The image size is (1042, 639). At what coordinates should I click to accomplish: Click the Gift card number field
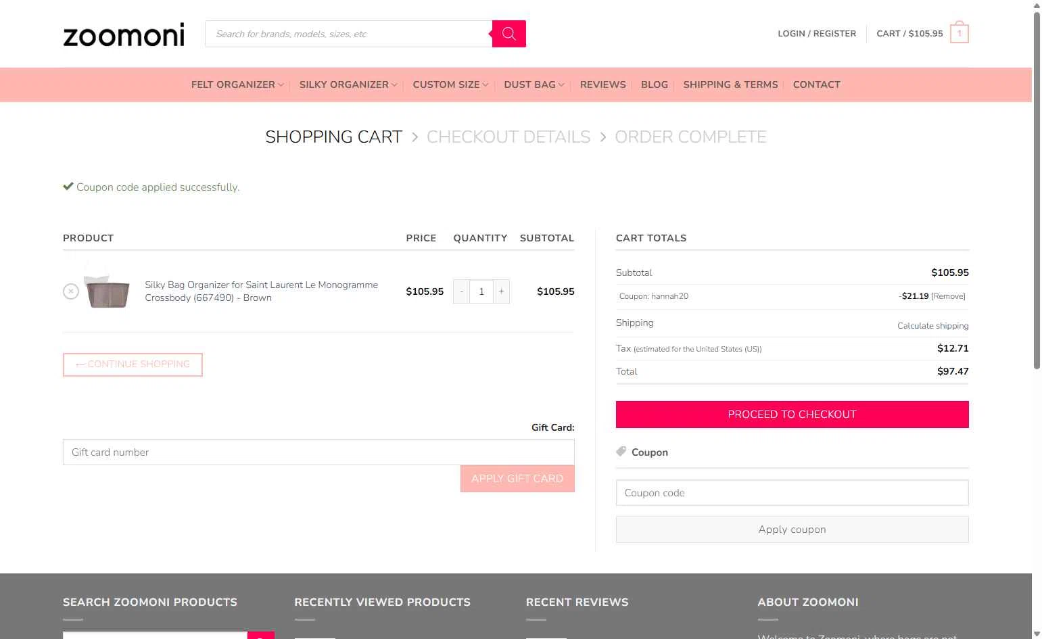pos(318,452)
